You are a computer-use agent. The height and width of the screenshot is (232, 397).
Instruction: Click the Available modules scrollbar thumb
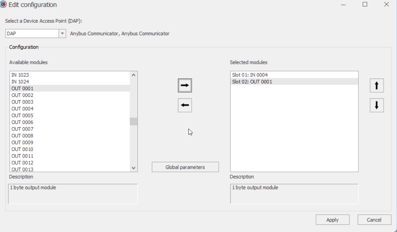(133, 121)
